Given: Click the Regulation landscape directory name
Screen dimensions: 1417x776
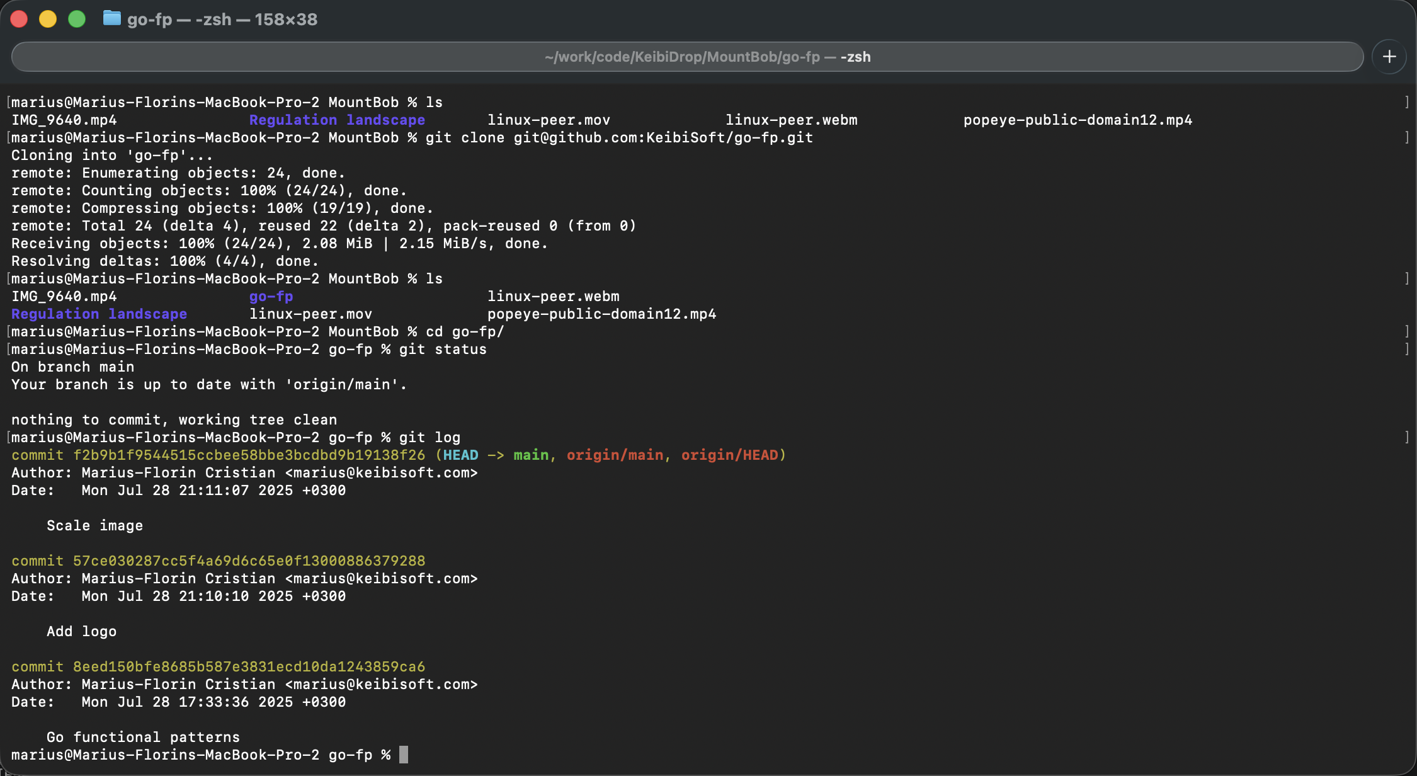Looking at the screenshot, I should [98, 314].
